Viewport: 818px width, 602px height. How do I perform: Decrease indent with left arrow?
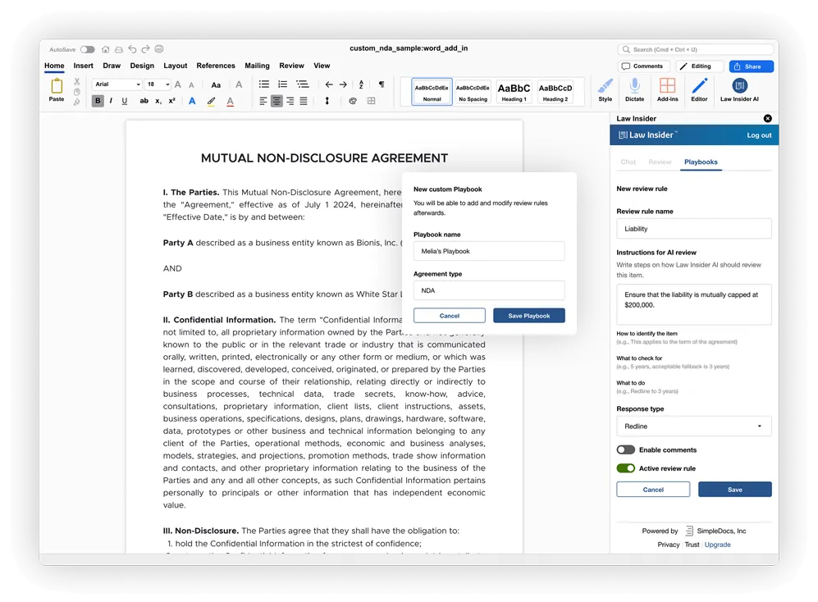(329, 84)
